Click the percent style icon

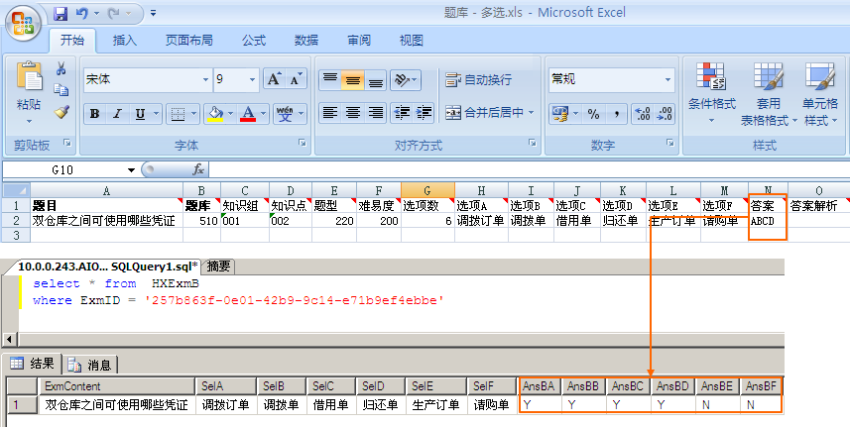coord(593,113)
